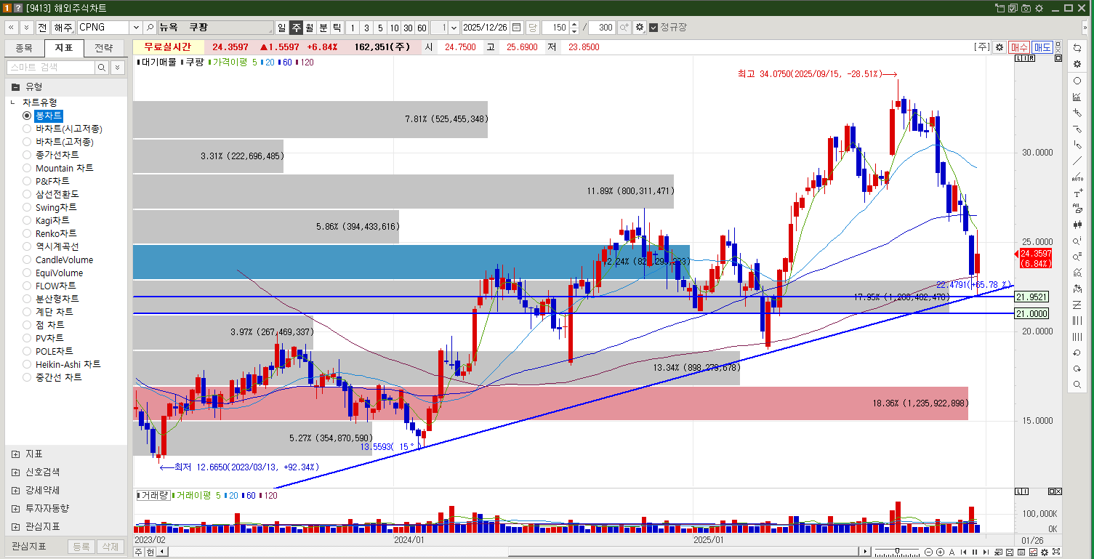Collapse the 유형 section header
The width and height of the screenshot is (1094, 559).
[x=66, y=87]
